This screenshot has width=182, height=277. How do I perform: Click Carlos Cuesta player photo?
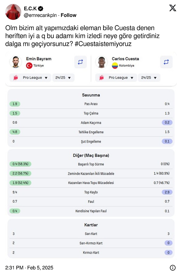101,62
